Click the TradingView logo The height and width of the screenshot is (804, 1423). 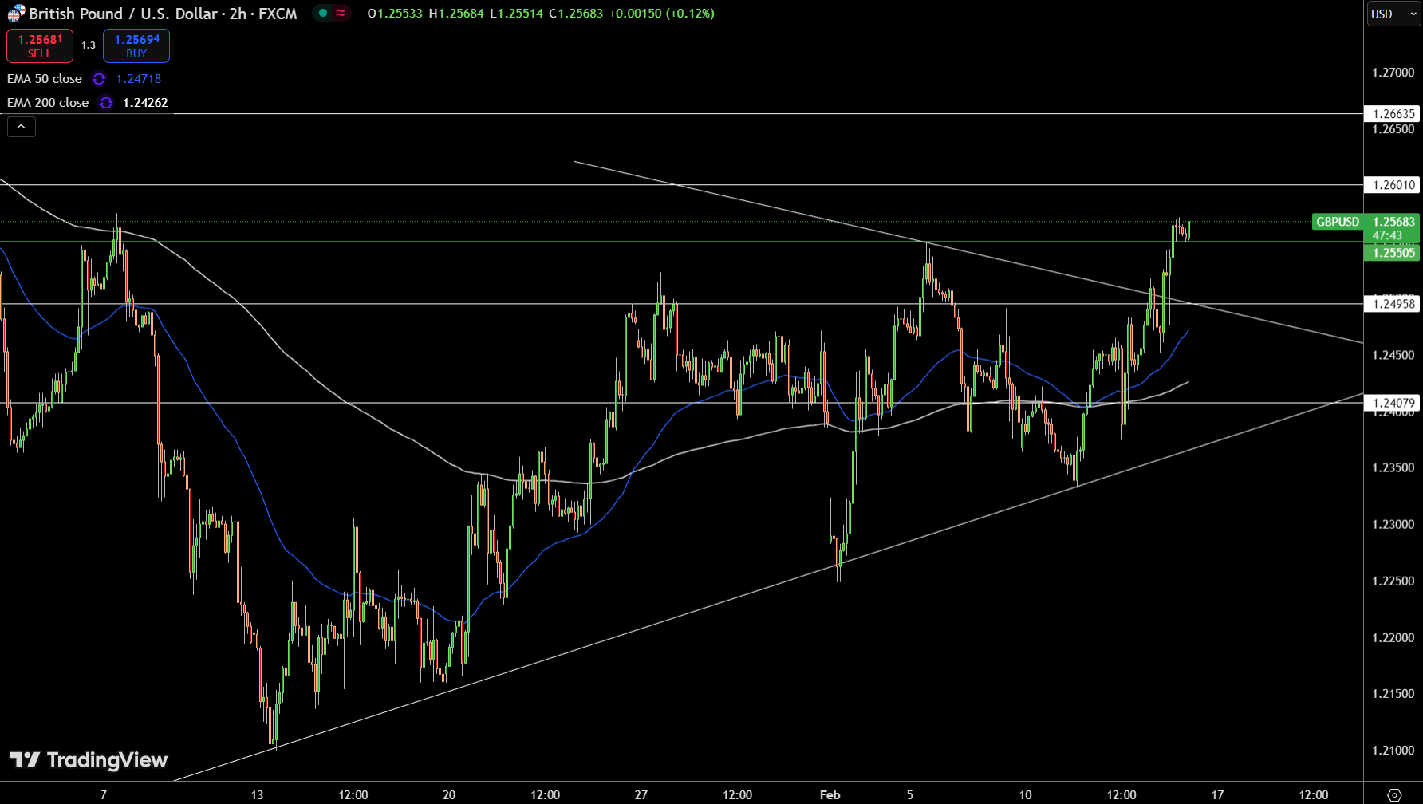pos(89,760)
